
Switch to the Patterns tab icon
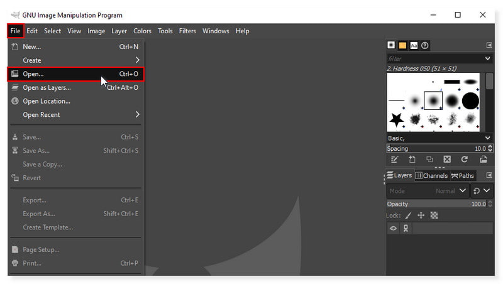(x=402, y=45)
